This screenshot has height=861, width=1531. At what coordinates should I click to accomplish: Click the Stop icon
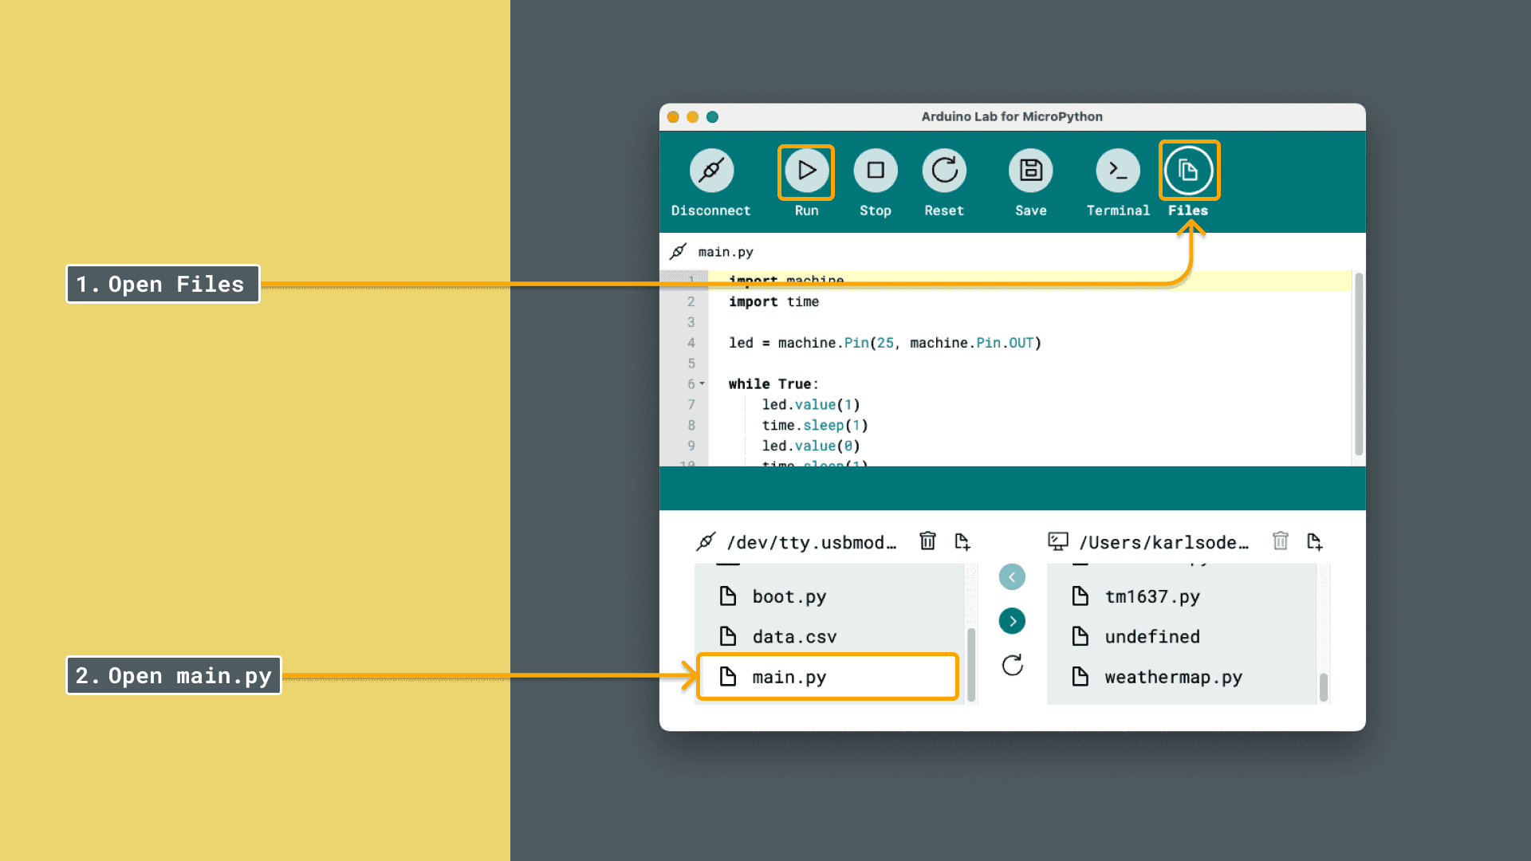coord(875,171)
